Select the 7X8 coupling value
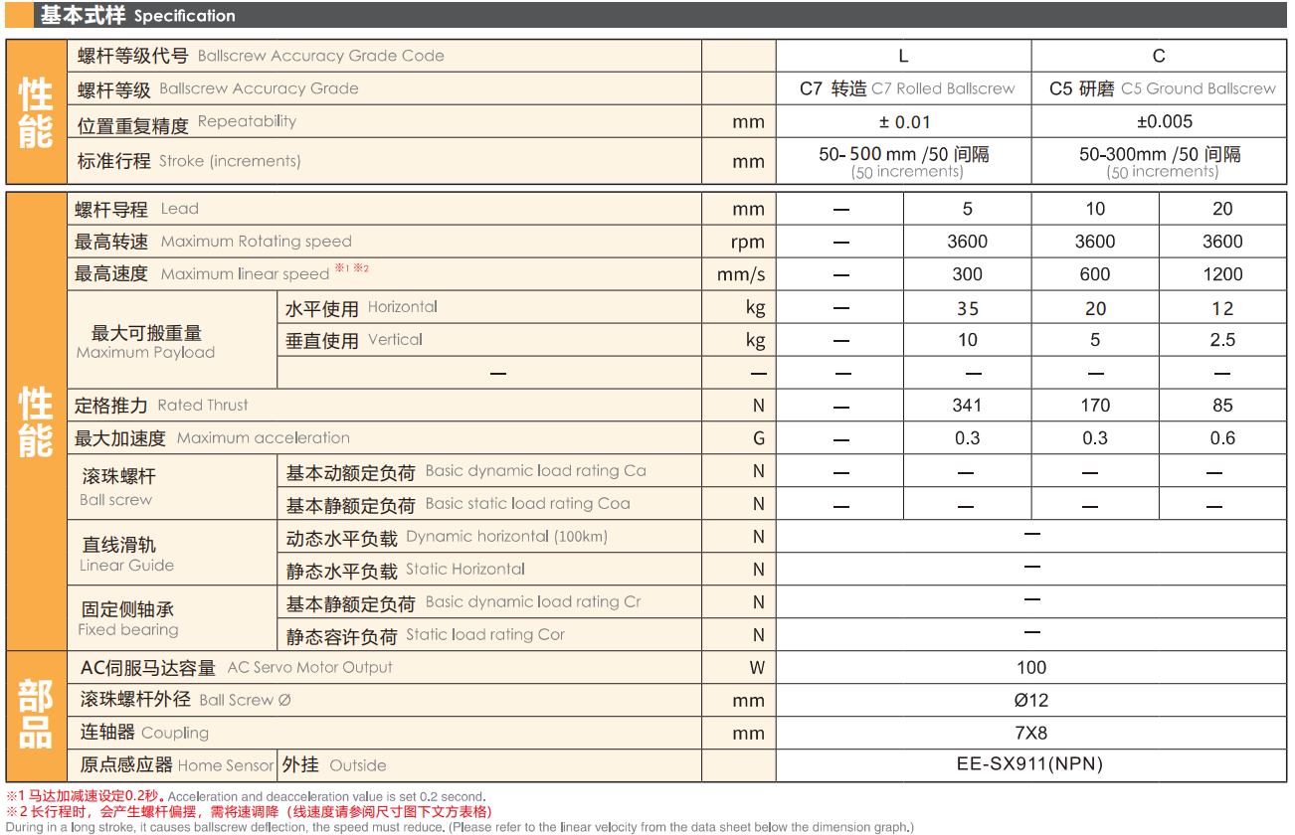This screenshot has width=1295, height=835. coord(1031,734)
